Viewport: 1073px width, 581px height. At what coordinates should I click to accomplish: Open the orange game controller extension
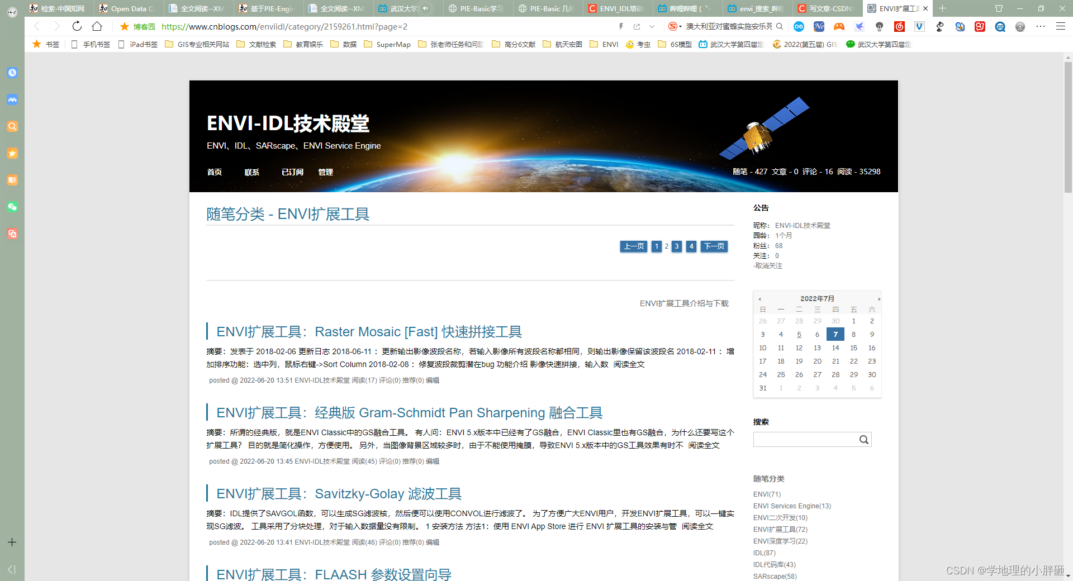point(839,26)
